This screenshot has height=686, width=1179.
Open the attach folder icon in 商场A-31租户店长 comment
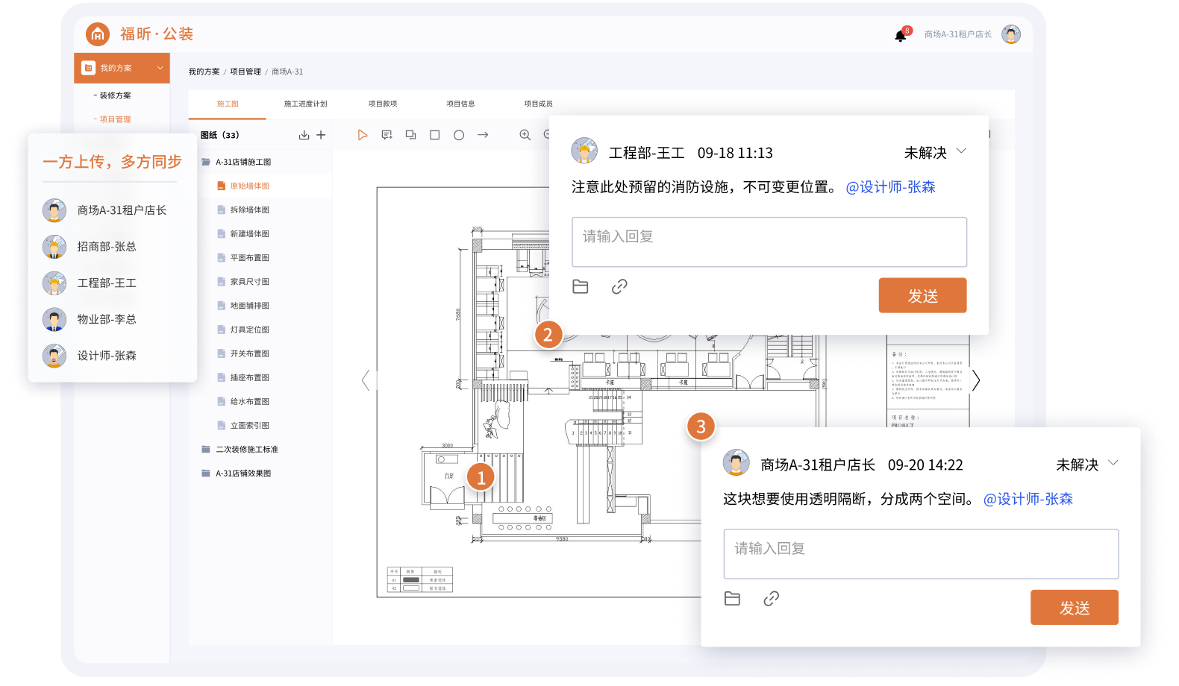click(x=732, y=599)
